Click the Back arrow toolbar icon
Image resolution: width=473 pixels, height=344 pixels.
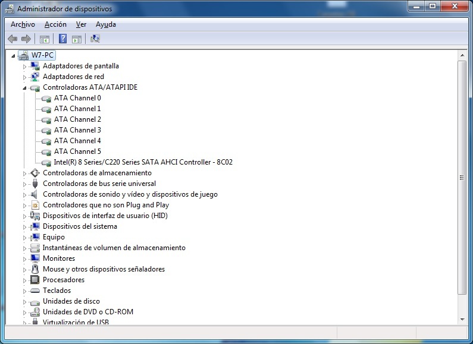point(12,39)
